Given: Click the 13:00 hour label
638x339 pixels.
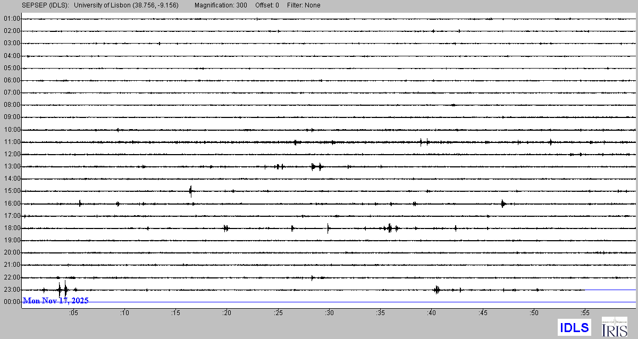Looking at the screenshot, I should tap(12, 166).
